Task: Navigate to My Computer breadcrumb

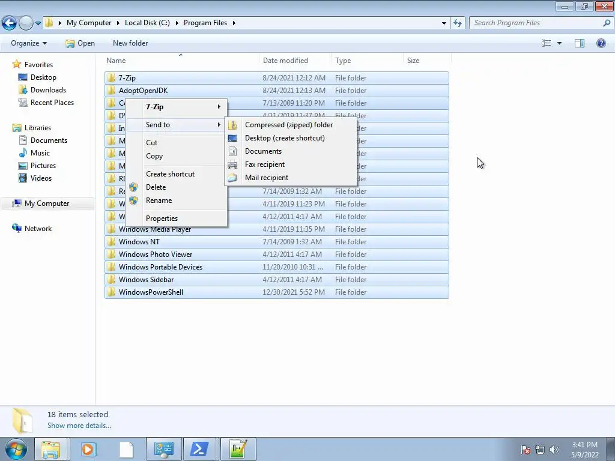Action: (89, 23)
